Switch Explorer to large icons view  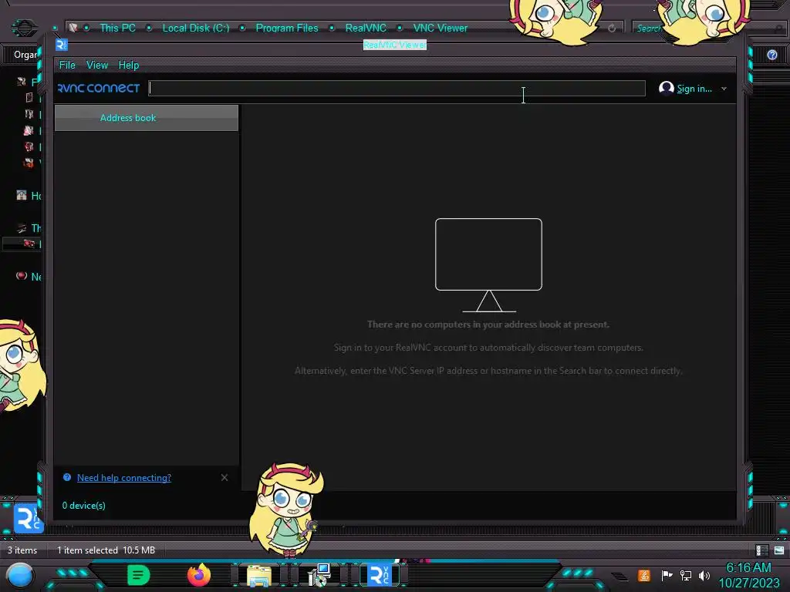pos(779,550)
